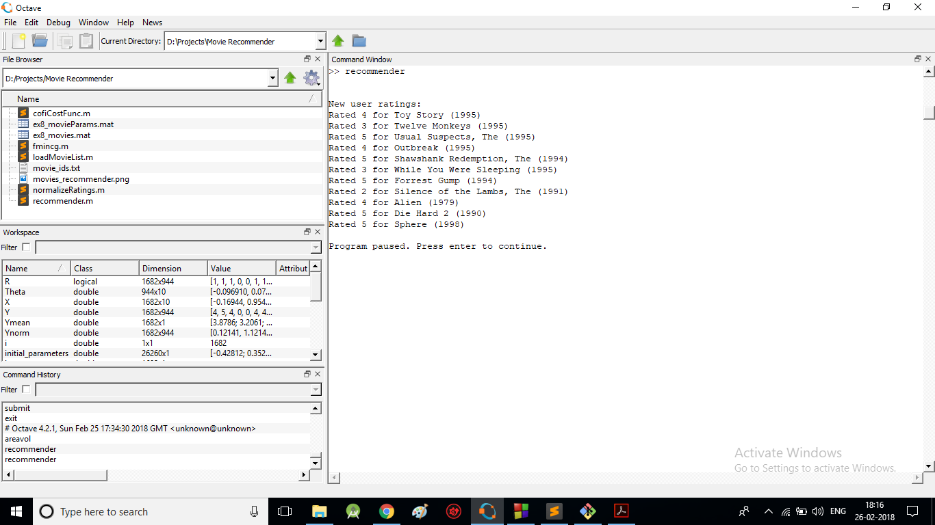Viewport: 935px width, 525px height.
Task: Click microphone icon in taskbar search
Action: coord(255,511)
